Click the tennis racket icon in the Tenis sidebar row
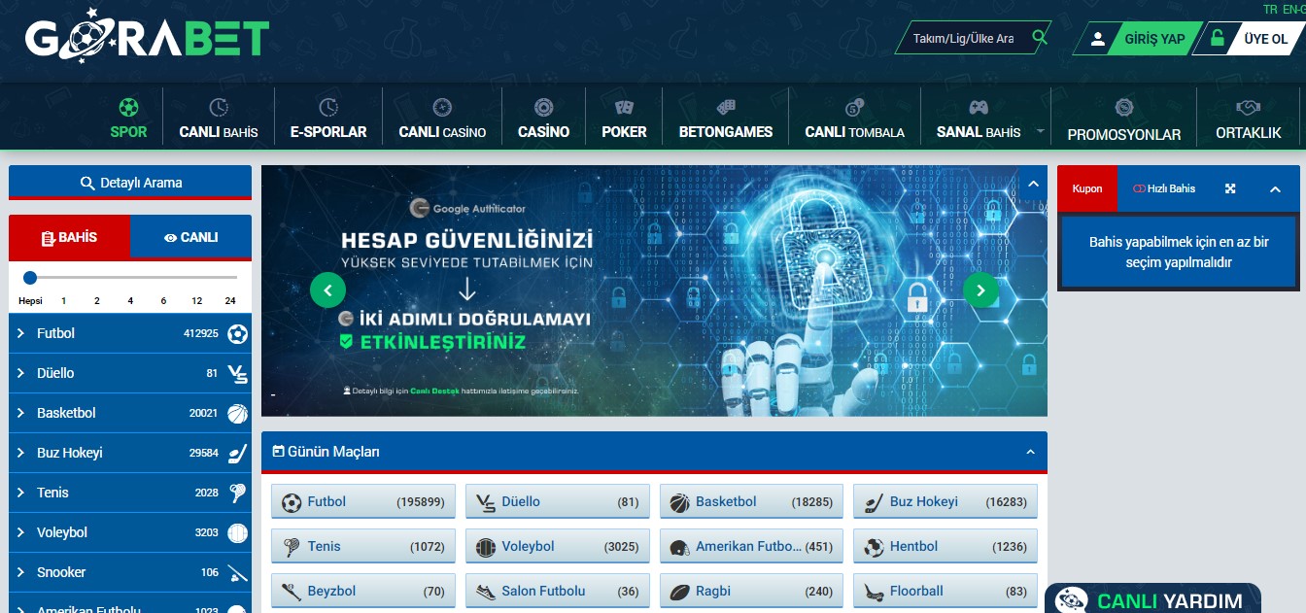 [237, 494]
